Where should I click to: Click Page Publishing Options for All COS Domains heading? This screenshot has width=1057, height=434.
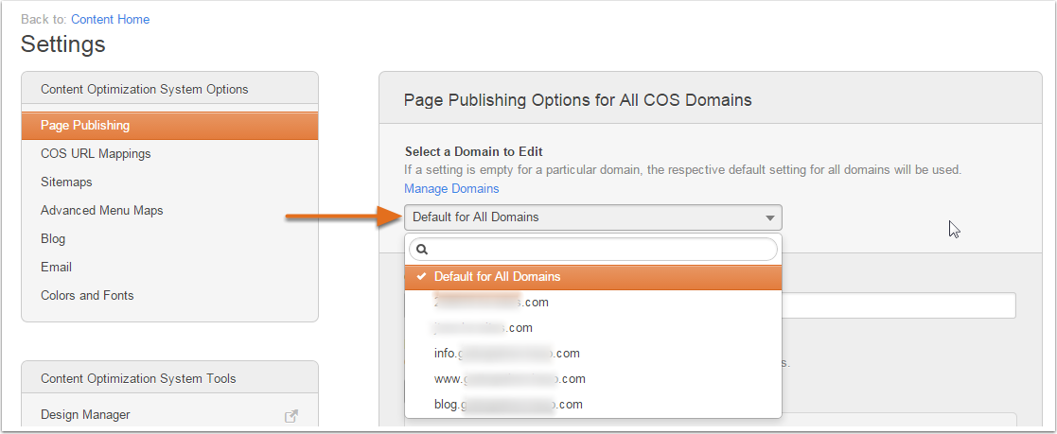pyautogui.click(x=578, y=100)
